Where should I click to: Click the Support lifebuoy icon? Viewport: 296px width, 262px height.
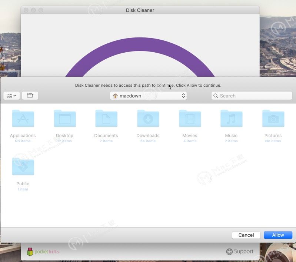229,251
